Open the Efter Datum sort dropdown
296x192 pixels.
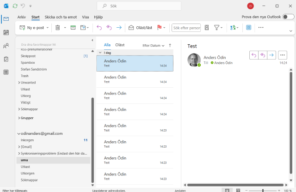153,45
